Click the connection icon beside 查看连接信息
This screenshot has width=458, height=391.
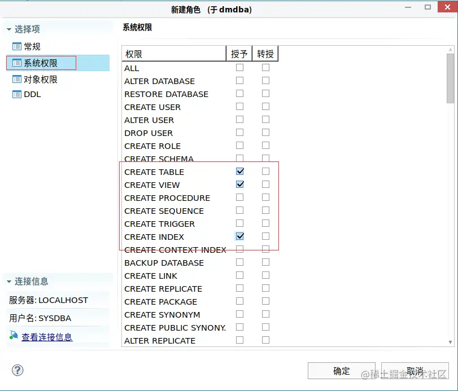(14, 333)
